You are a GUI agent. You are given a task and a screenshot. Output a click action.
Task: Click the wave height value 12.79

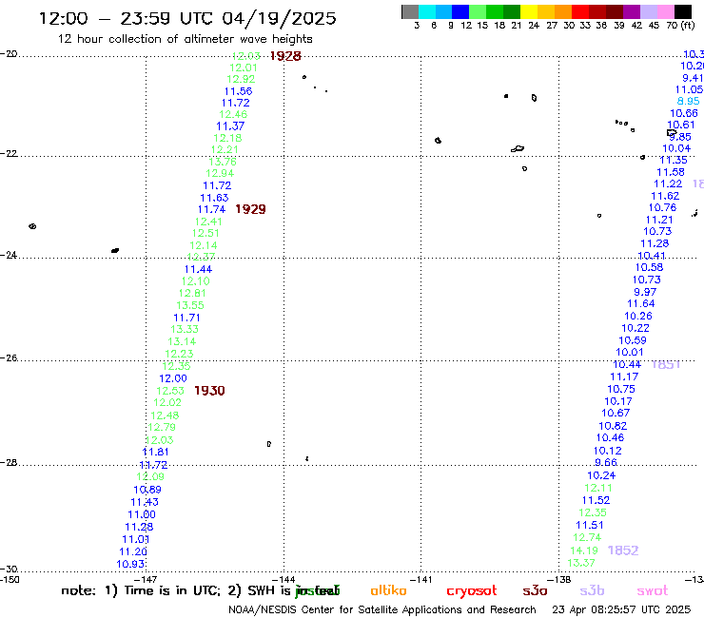tap(162, 427)
